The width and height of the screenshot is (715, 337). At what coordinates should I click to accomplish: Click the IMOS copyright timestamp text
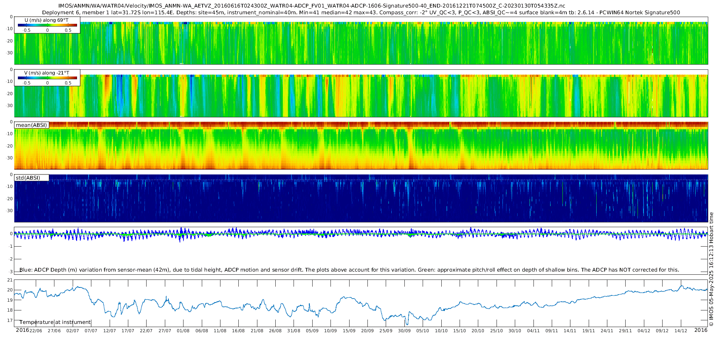[711, 269]
